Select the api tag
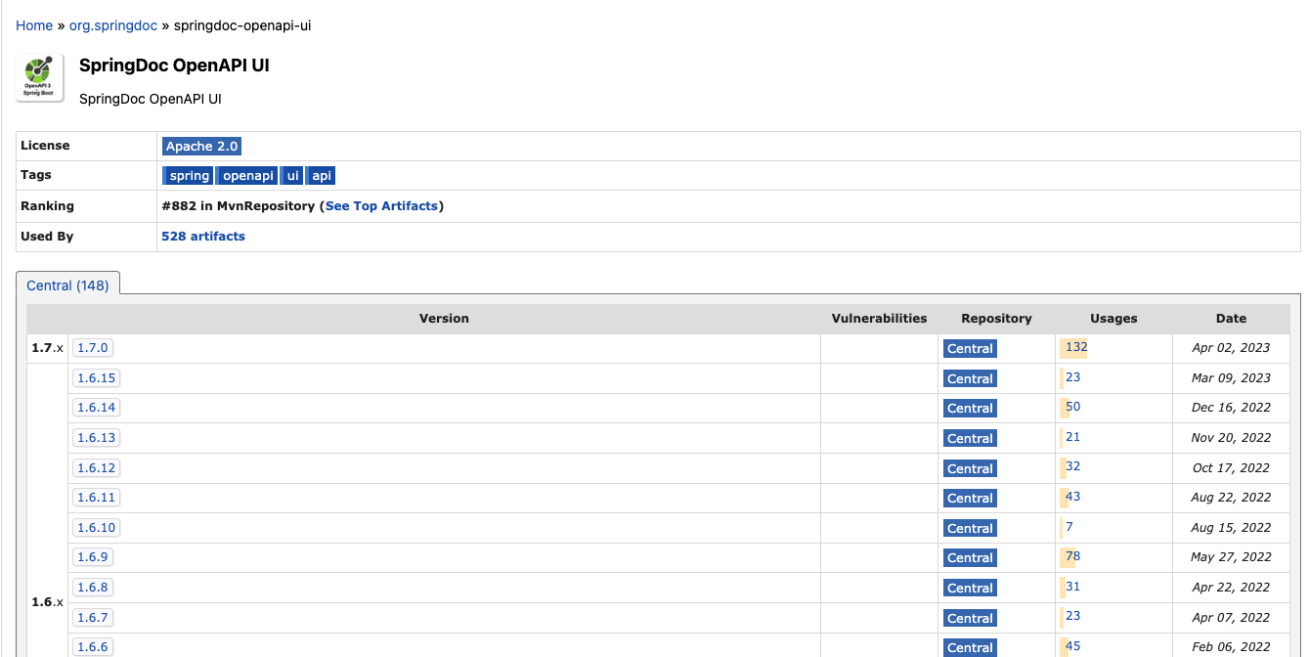This screenshot has height=657, width=1309. coord(321,176)
